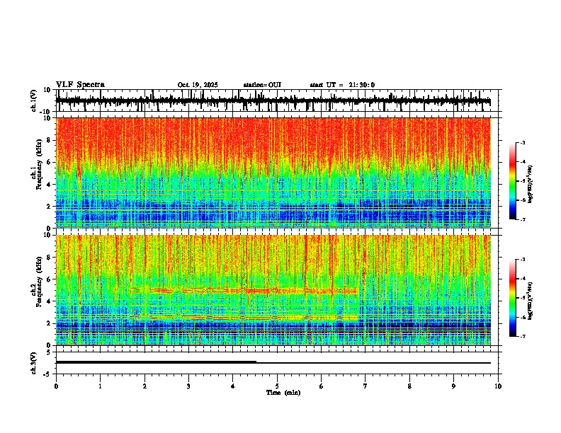Click the "ch.1(V)" waveform axis label
This screenshot has width=561, height=433.
point(34,100)
